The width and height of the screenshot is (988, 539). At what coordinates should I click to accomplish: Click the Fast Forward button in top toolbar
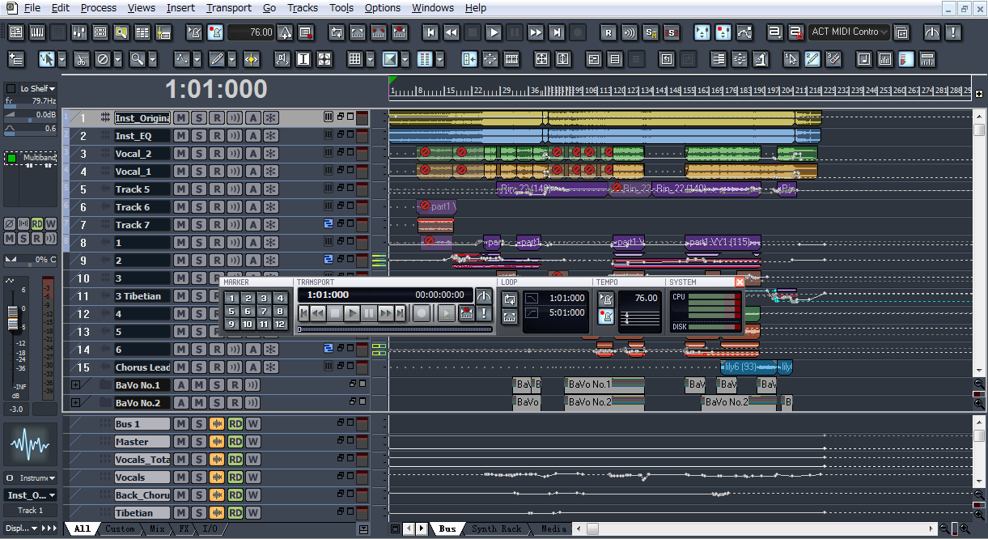[x=536, y=32]
